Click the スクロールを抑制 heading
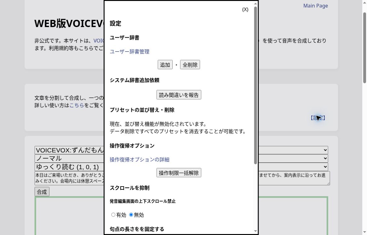 (x=130, y=188)
